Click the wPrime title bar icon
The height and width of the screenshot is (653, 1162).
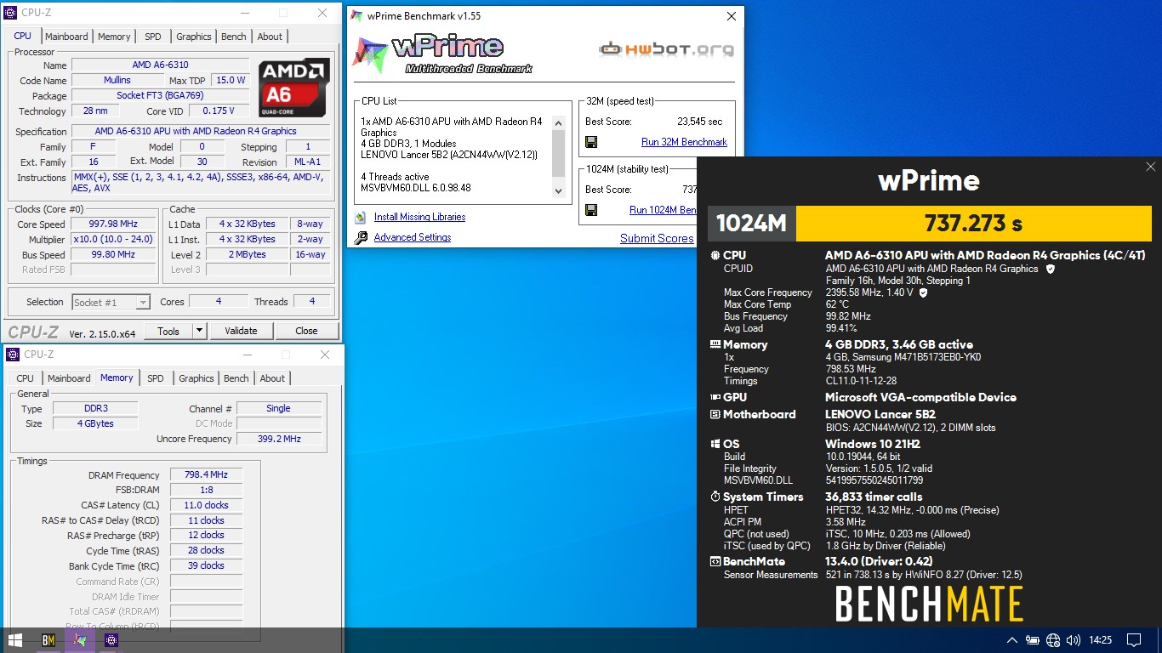(x=357, y=15)
